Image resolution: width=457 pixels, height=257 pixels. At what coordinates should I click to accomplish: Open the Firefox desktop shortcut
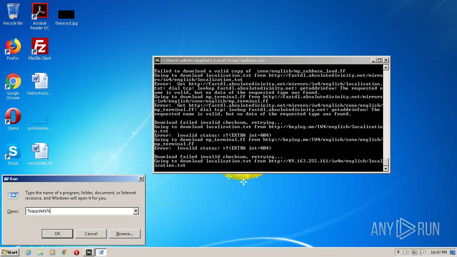[13, 49]
